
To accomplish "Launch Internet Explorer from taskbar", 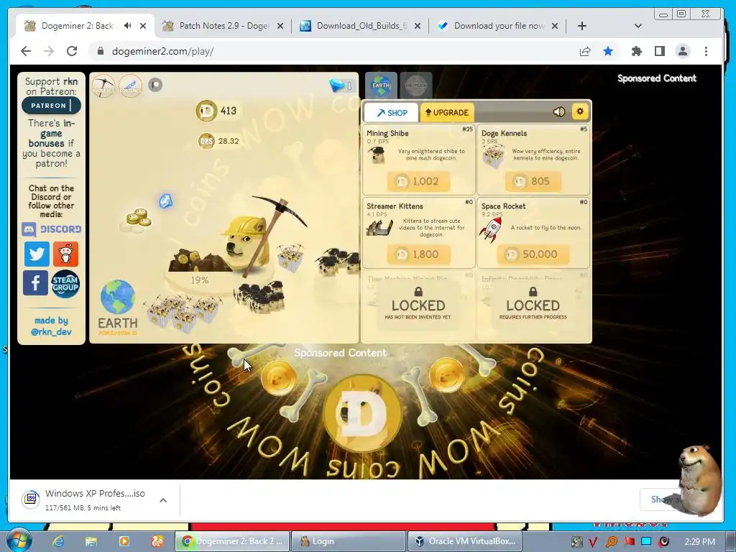I will tap(58, 541).
